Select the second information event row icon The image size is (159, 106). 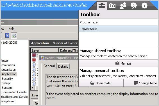point(34,69)
